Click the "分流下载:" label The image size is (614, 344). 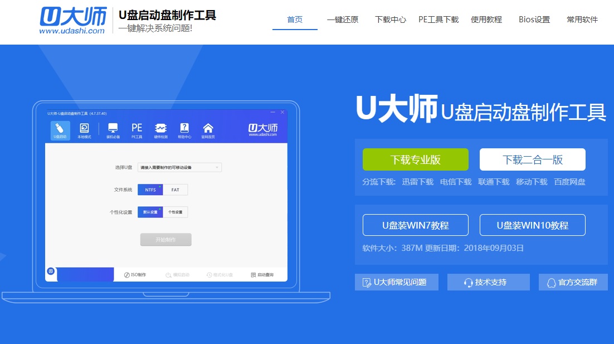click(379, 182)
